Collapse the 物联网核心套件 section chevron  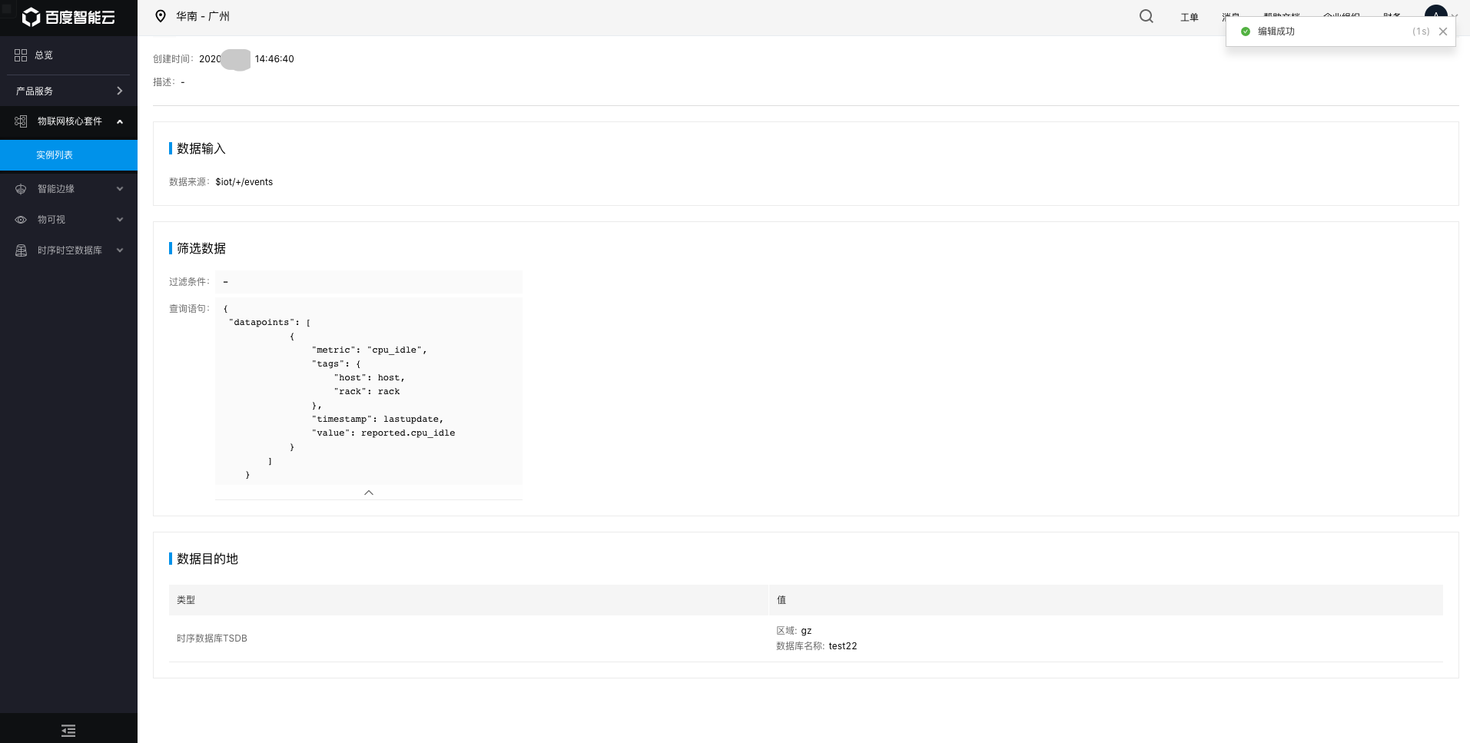pos(120,121)
